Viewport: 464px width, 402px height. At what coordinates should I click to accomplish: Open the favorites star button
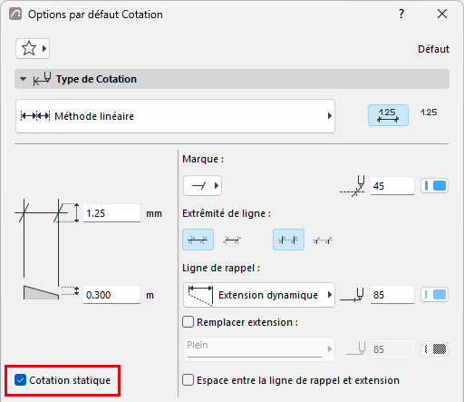[x=33, y=48]
